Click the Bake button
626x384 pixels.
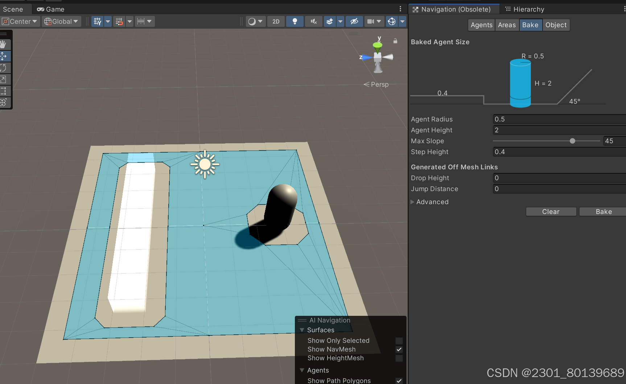click(x=604, y=212)
